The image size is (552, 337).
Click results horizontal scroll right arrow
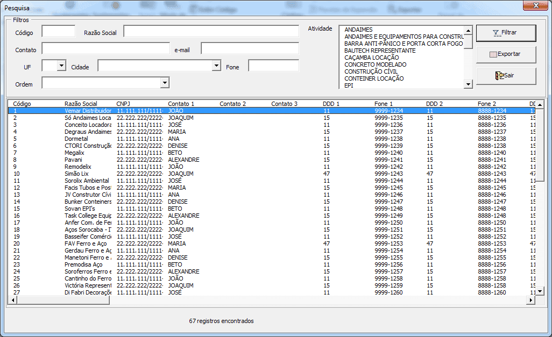531,300
